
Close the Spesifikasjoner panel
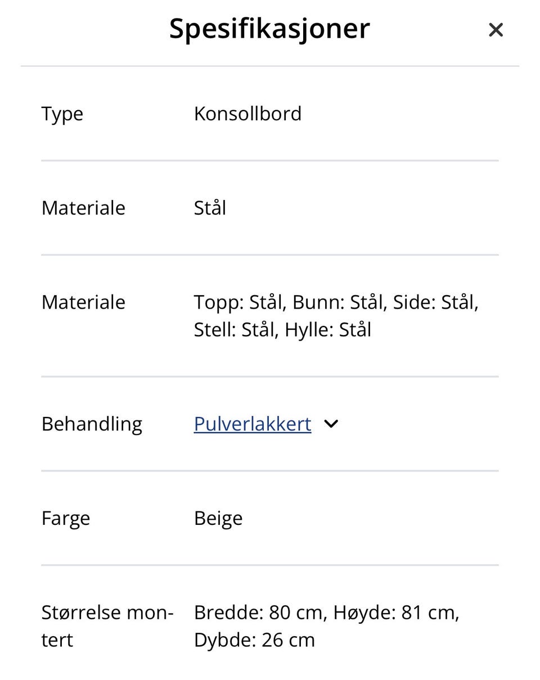495,30
